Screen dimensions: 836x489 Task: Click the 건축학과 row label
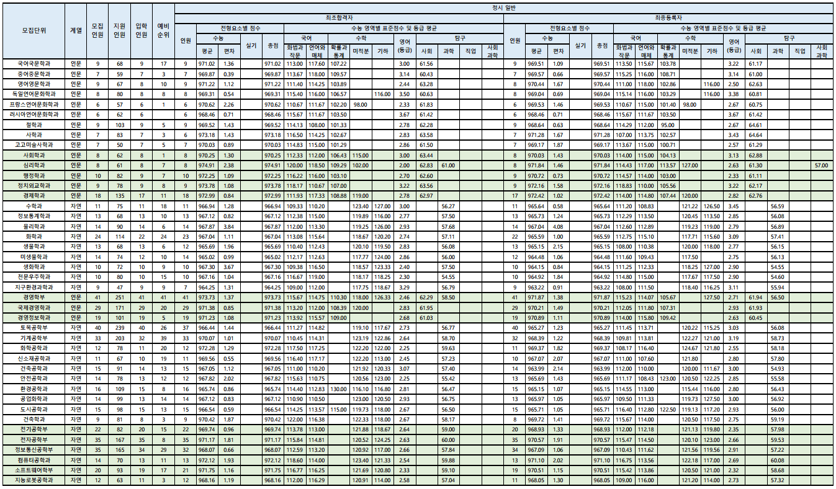pos(34,419)
